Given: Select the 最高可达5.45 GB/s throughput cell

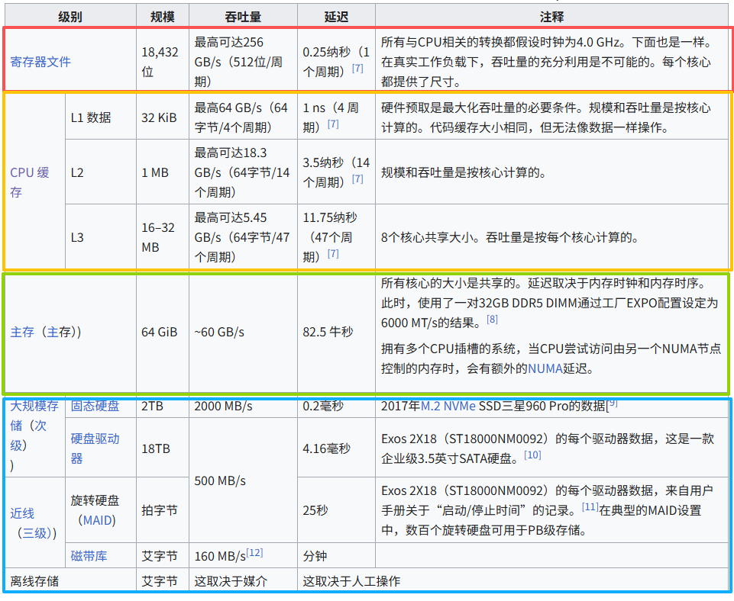Looking at the screenshot, I should [x=243, y=237].
